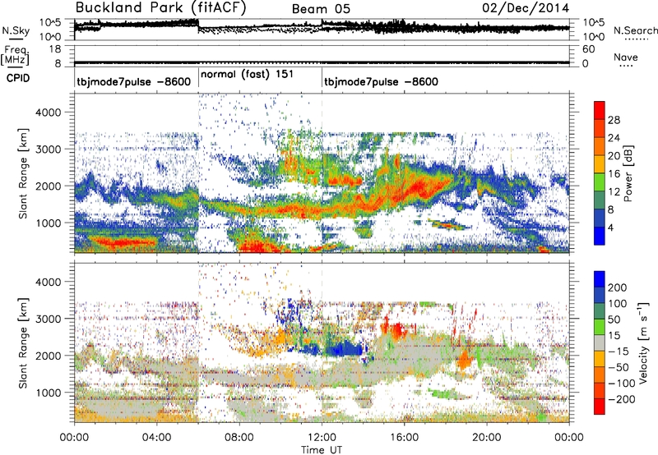Click the "2000" tick on the power panel axis
Viewport: 658px width, 455px height.
[x=48, y=186]
